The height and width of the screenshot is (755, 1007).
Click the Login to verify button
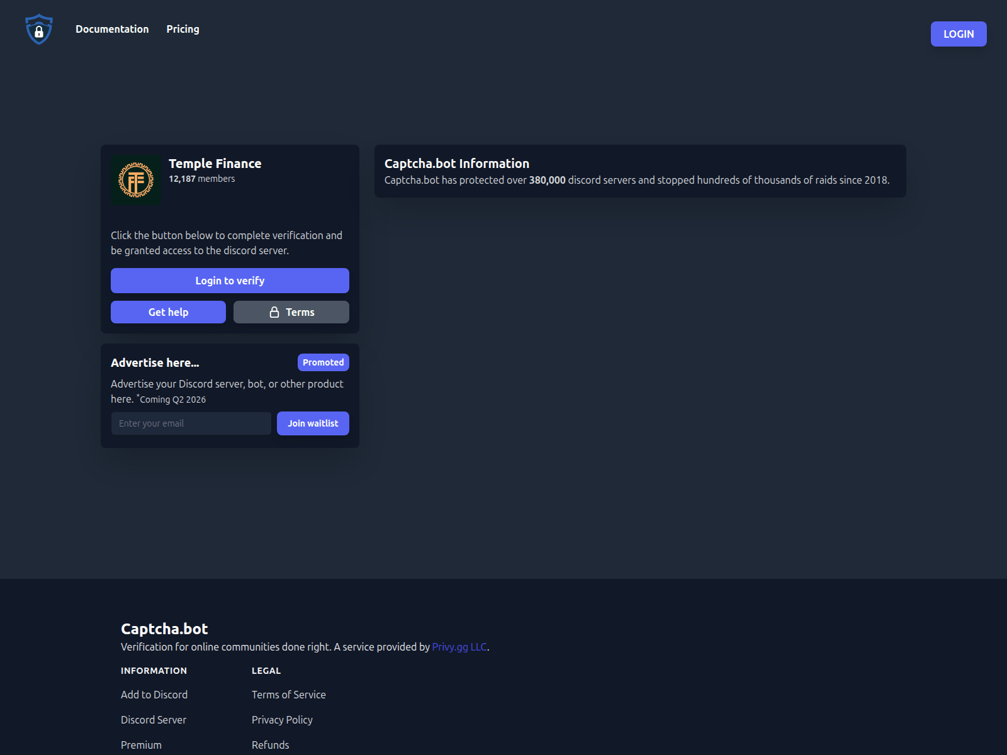click(x=230, y=281)
